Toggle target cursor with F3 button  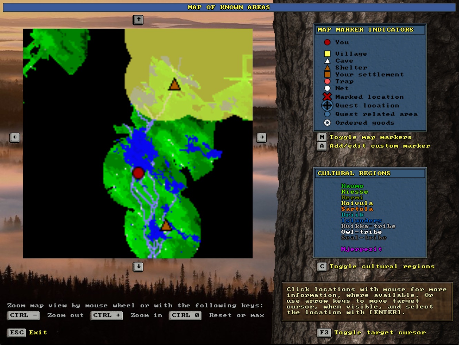(x=324, y=333)
